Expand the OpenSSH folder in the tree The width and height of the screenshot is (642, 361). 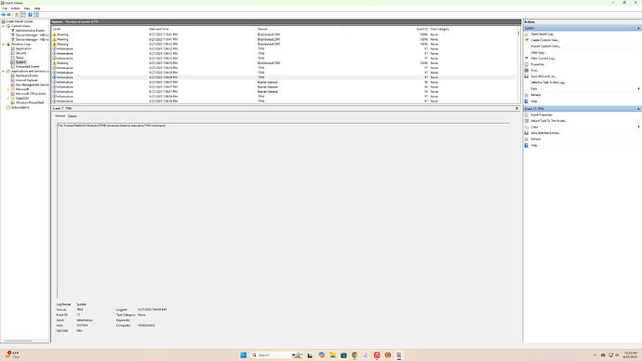pos(7,99)
